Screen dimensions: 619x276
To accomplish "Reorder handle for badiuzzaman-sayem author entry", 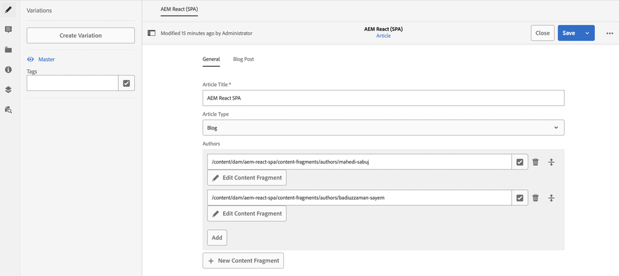I will 551,198.
